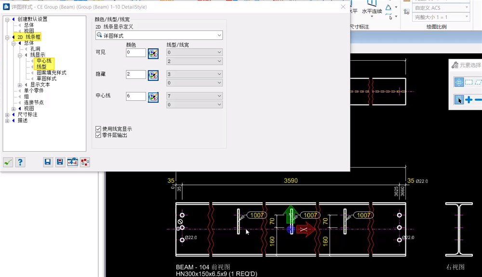Click the blue plus add-to-selection icon

469,100
